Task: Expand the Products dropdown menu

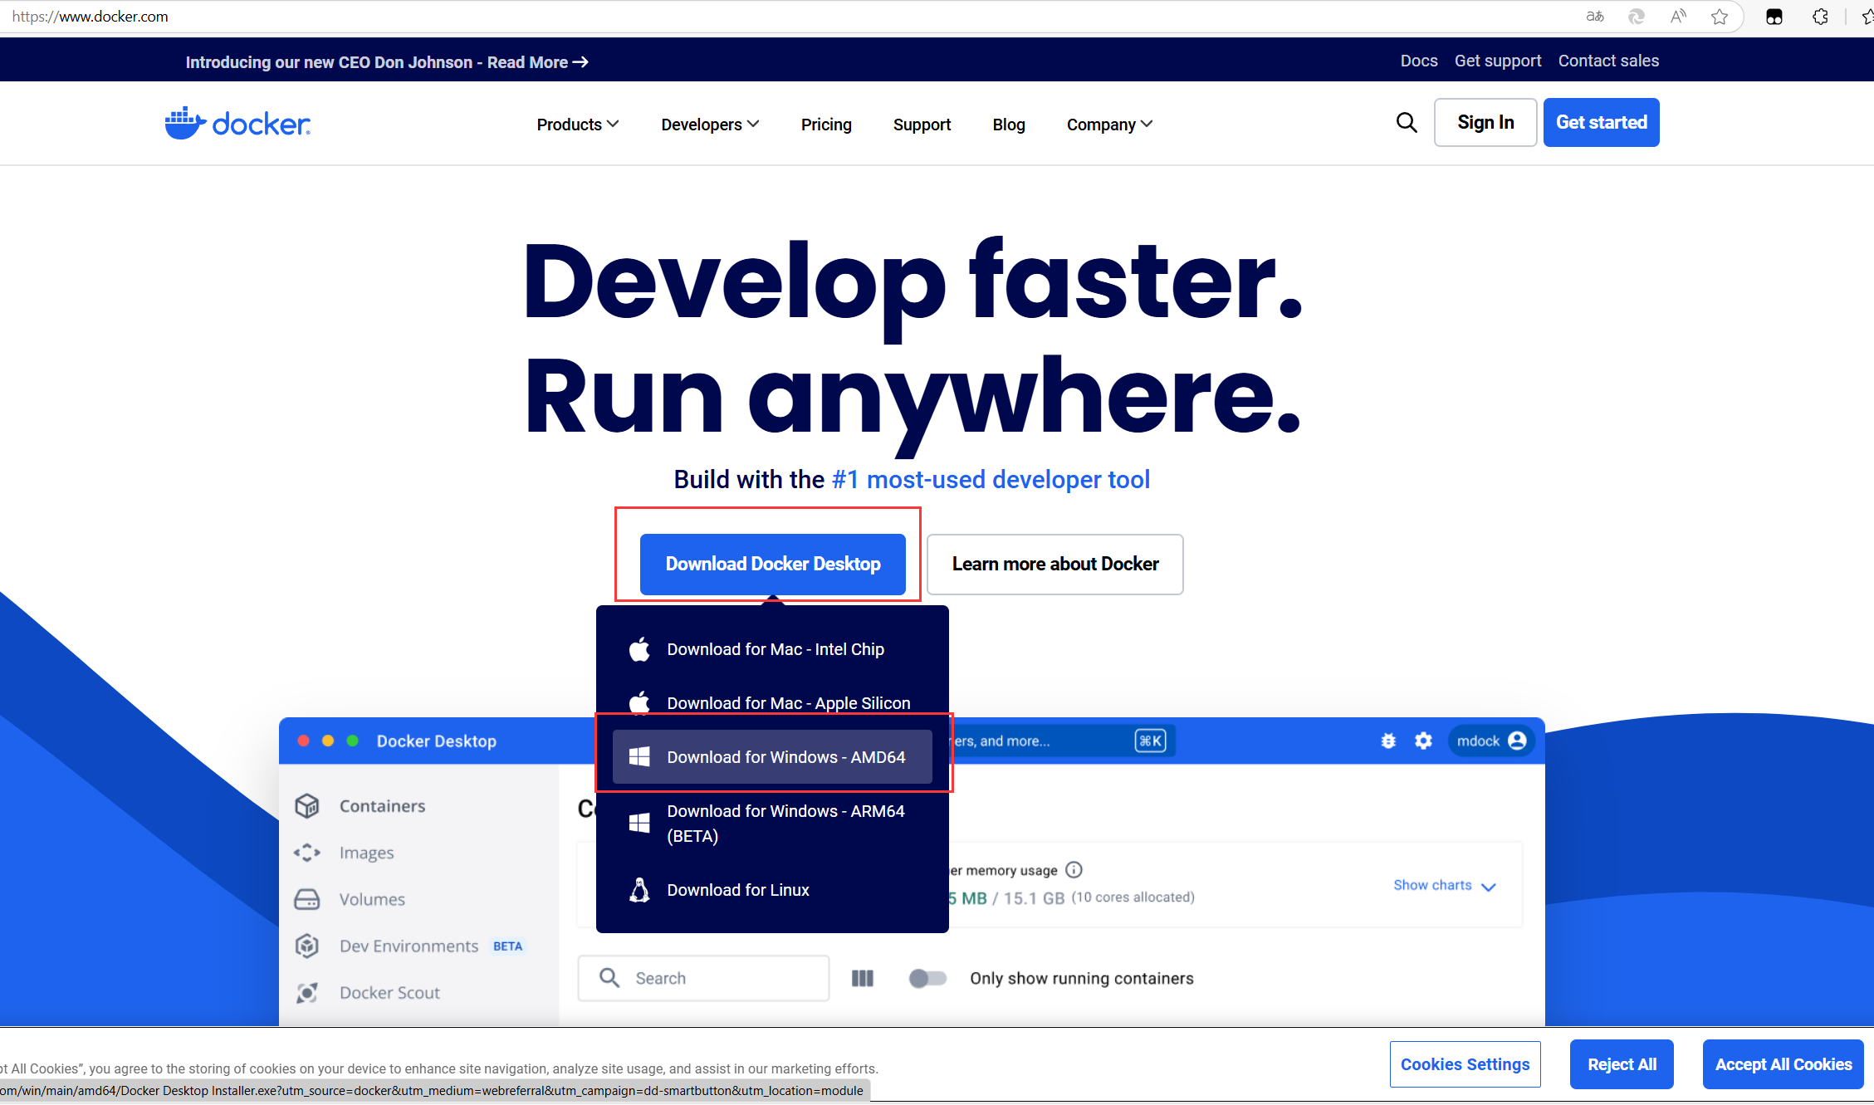Action: (578, 125)
